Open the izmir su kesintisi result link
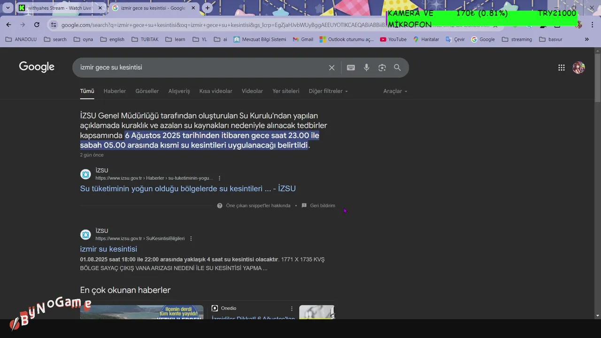Viewport: 601px width, 338px height. 108,249
